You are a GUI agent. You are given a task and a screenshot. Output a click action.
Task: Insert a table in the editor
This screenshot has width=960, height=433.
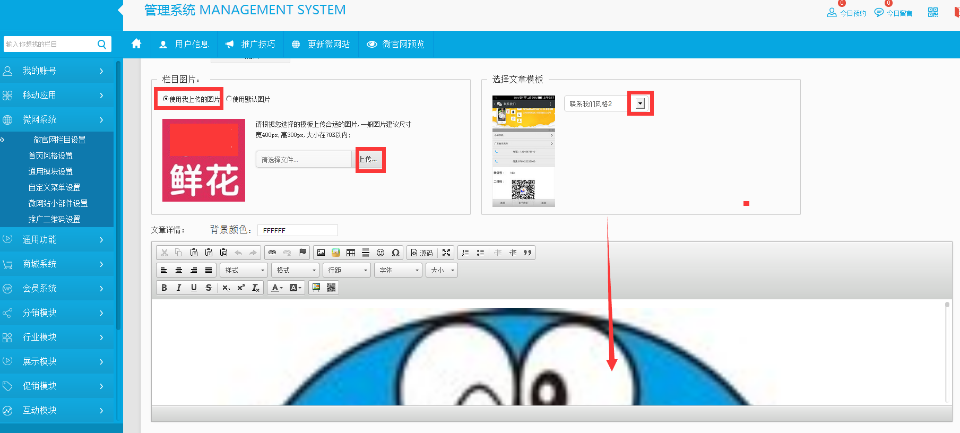[x=351, y=253]
